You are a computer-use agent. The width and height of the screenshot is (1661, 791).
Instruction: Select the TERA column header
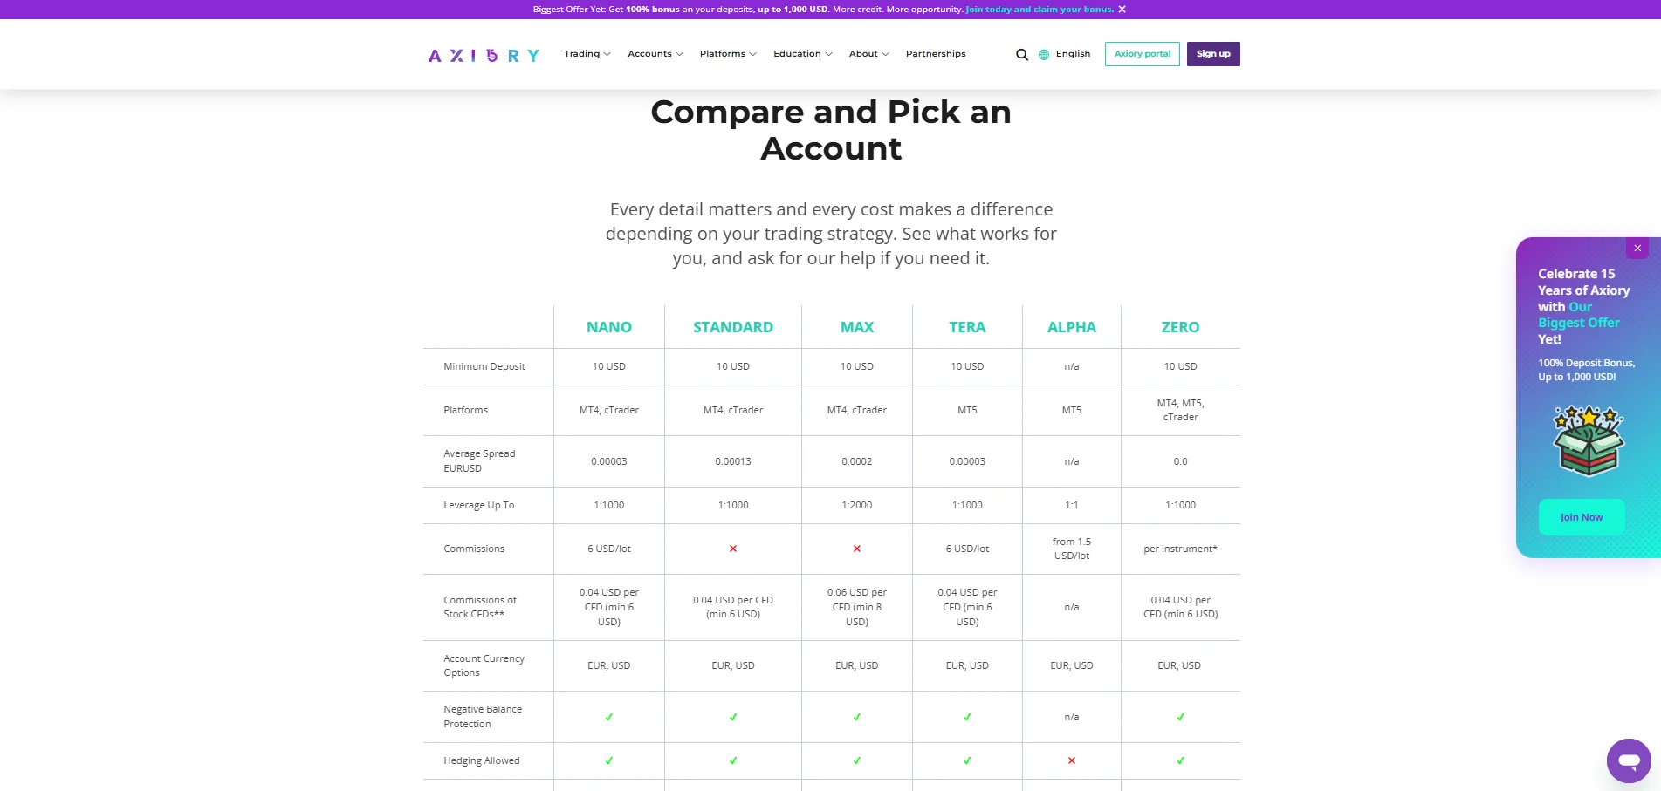click(x=967, y=327)
